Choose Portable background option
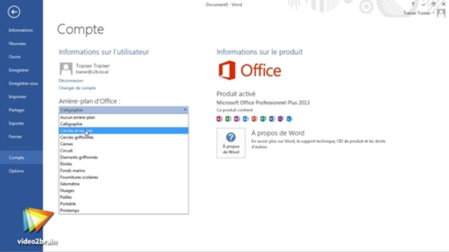Image resolution: width=449 pixels, height=252 pixels. pyautogui.click(x=124, y=204)
